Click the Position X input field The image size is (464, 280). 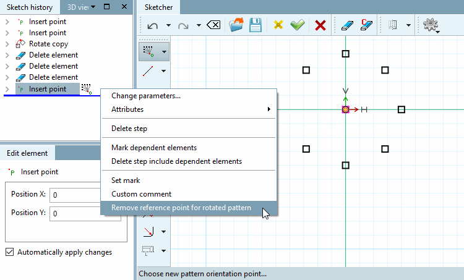tap(75, 195)
